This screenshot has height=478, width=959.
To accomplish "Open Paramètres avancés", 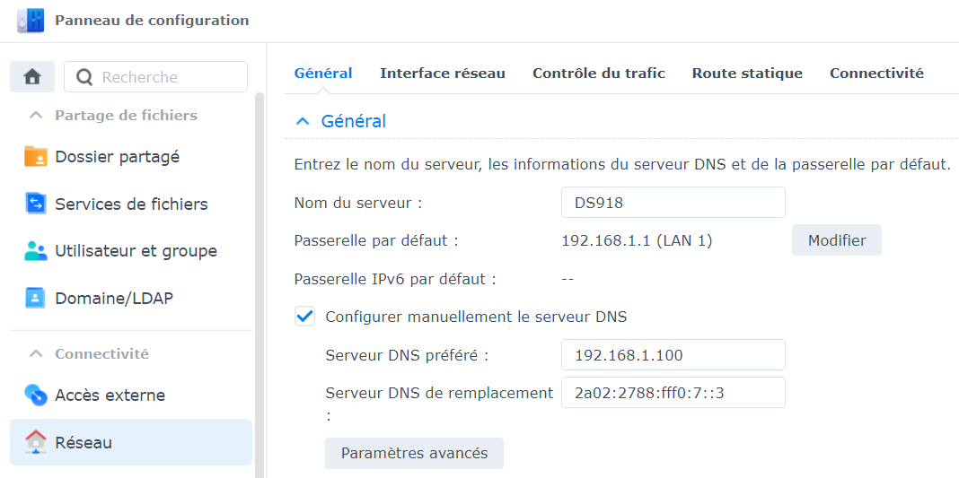I will point(414,453).
